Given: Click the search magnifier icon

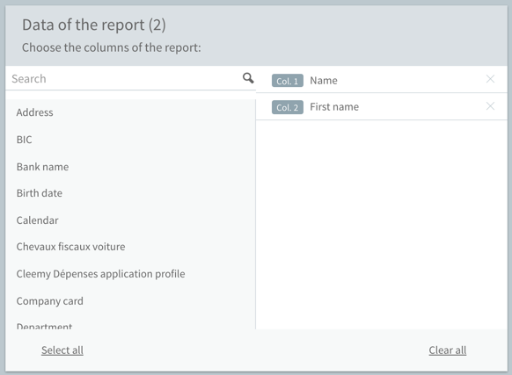Looking at the screenshot, I should tap(248, 78).
